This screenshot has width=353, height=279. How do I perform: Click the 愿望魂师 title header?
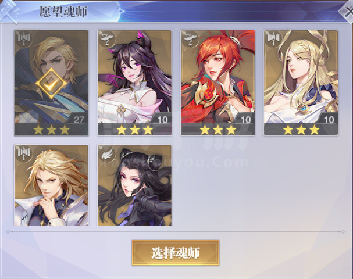click(x=63, y=12)
